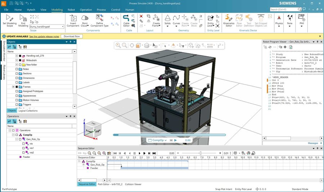Close the update available banner
The width and height of the screenshot is (324, 192).
coord(320,36)
